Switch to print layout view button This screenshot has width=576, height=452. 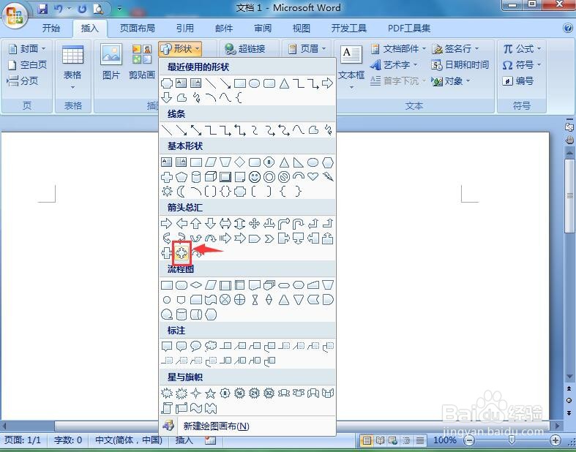[366, 440]
